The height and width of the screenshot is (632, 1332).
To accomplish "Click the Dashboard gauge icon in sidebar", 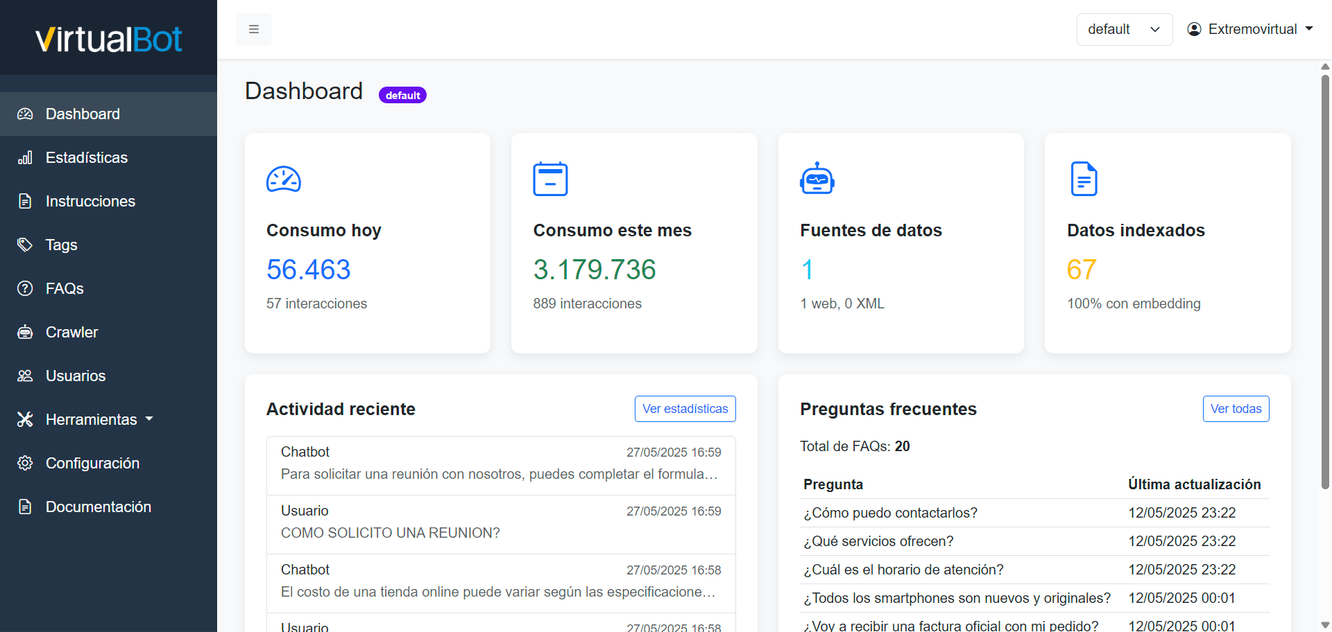I will (x=25, y=114).
